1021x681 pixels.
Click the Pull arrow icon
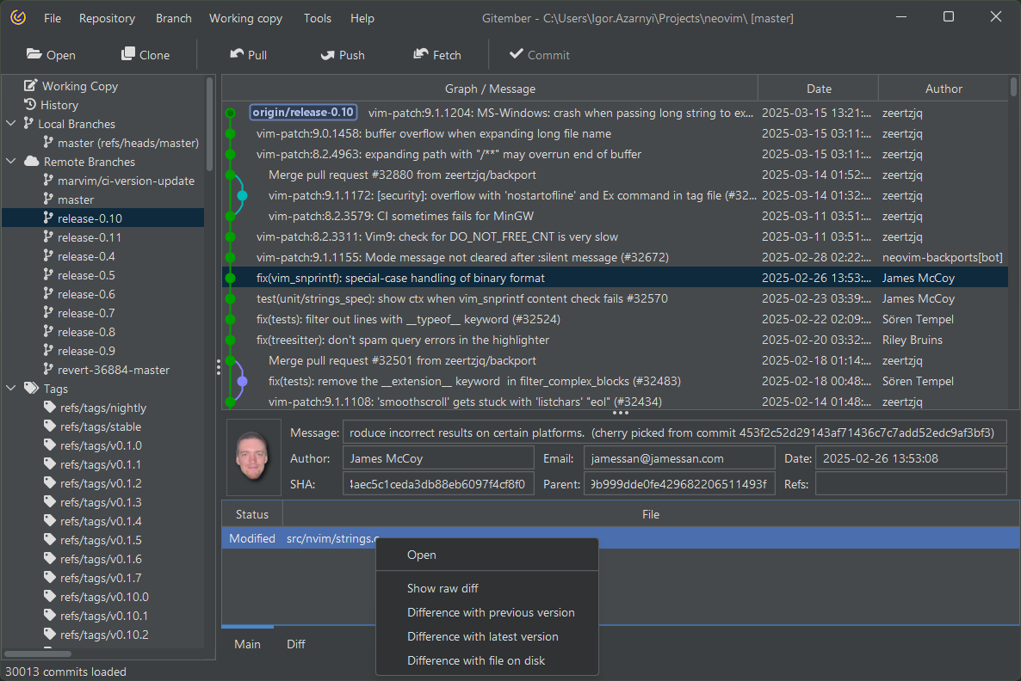(x=237, y=54)
